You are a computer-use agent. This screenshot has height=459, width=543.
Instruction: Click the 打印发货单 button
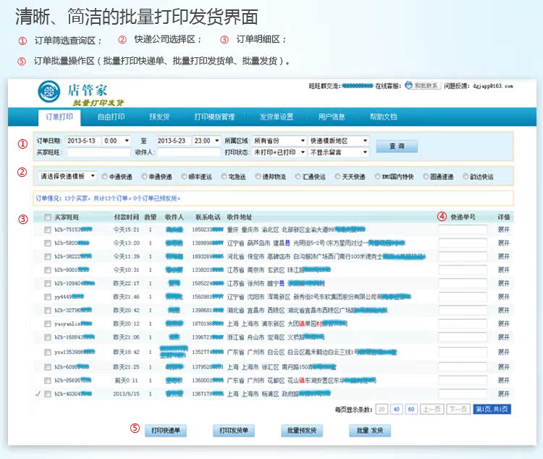[234, 431]
